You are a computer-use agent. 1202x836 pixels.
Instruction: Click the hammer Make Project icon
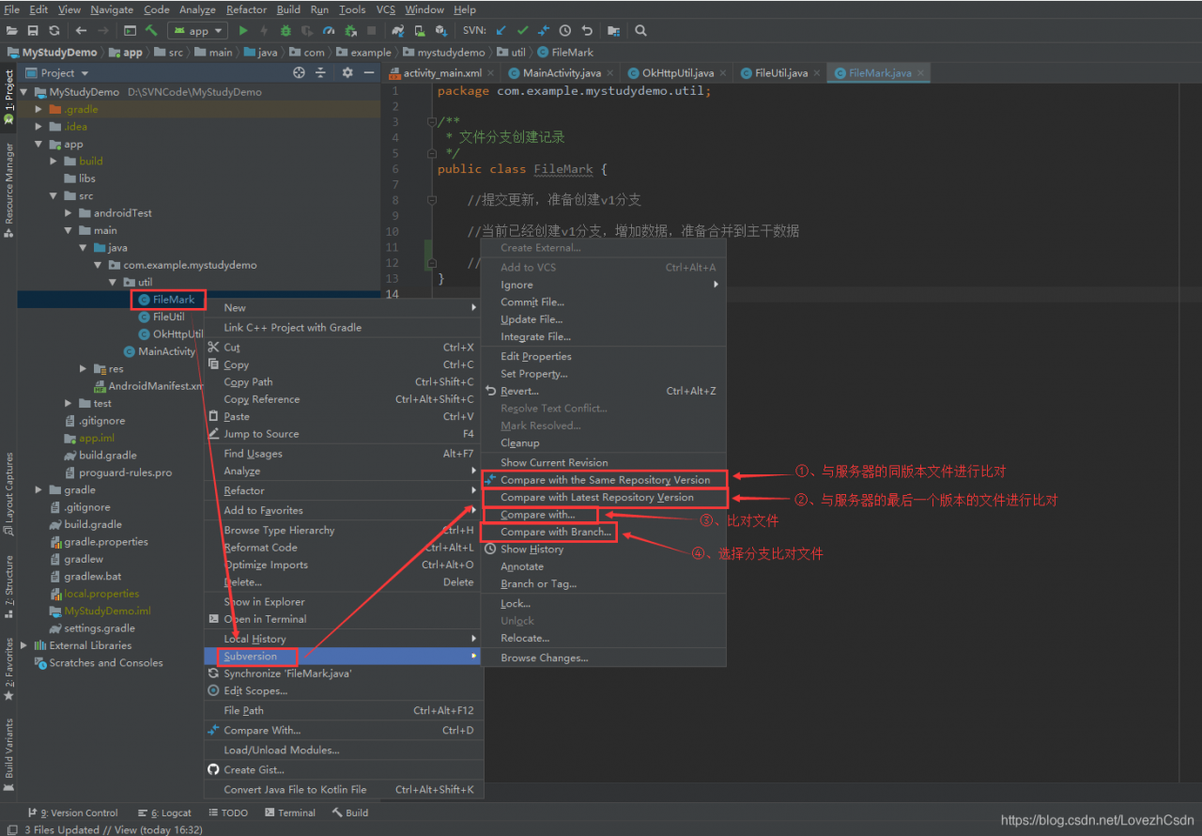click(151, 31)
